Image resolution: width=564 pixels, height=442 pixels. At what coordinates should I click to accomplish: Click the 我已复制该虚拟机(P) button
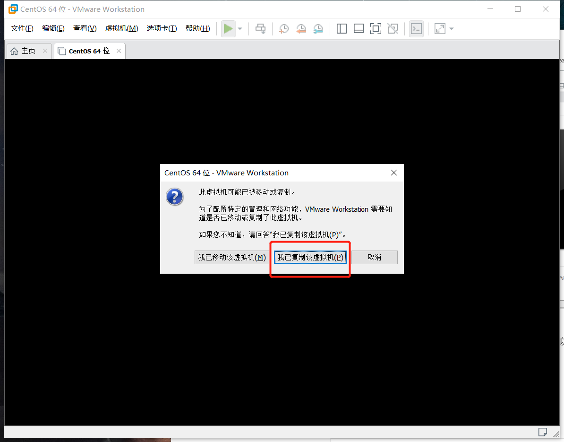310,257
